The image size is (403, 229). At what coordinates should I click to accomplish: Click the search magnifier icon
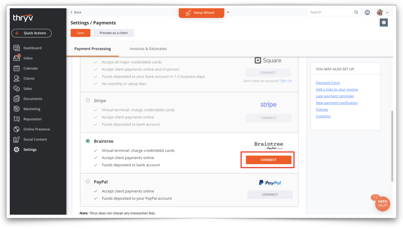point(356,12)
